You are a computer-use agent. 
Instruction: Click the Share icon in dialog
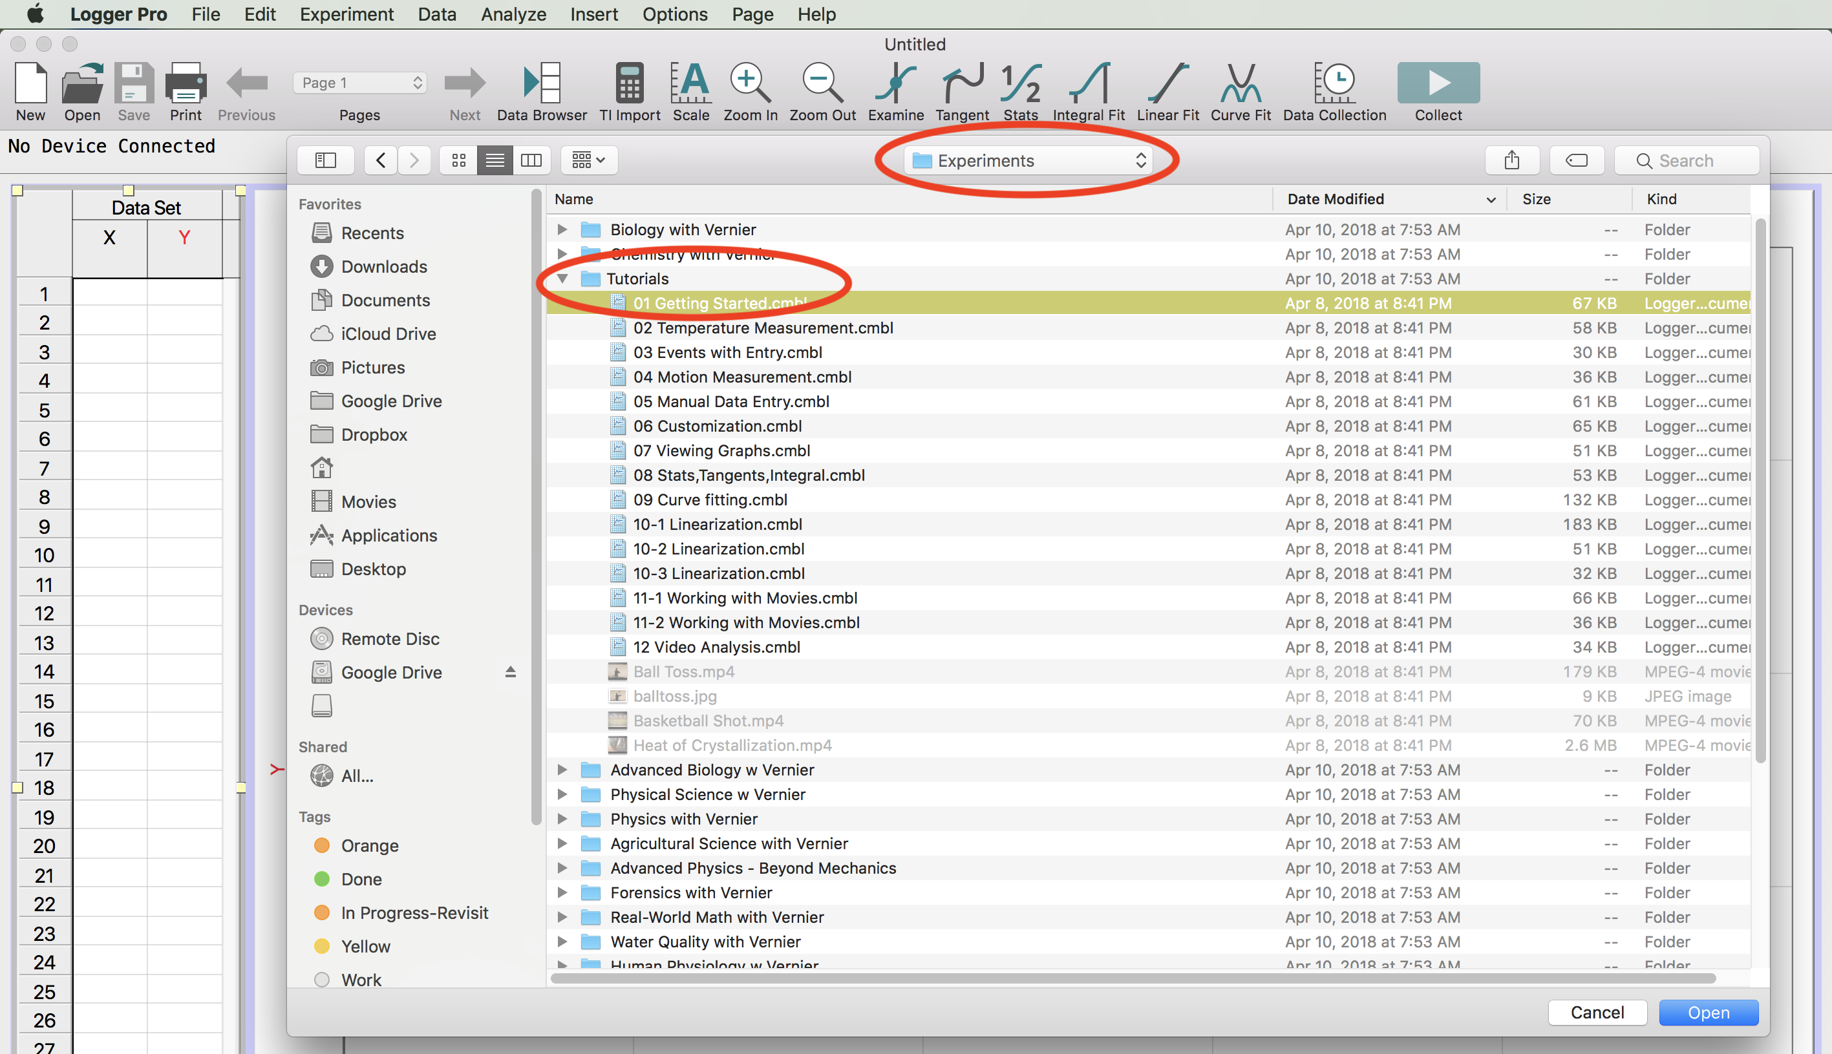[1512, 160]
